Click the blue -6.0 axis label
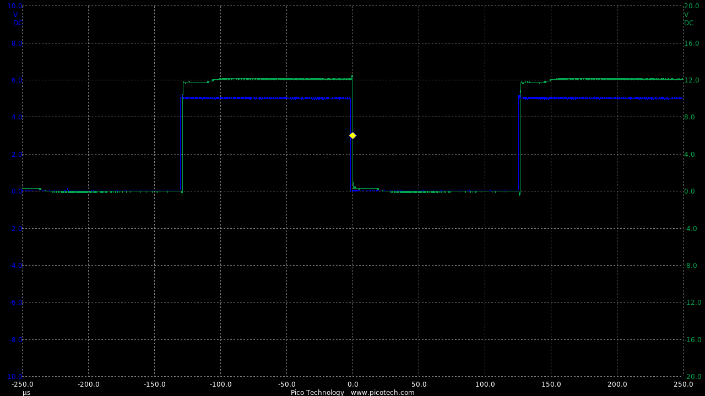 click(16, 302)
